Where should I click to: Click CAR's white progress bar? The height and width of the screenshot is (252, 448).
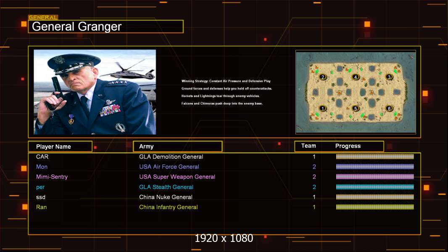(x=375, y=156)
